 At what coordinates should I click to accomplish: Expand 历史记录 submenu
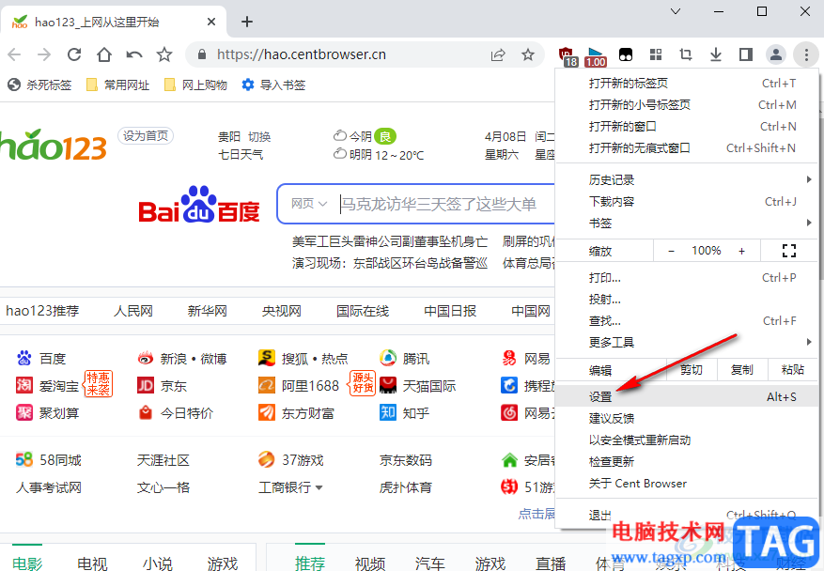pyautogui.click(x=688, y=179)
